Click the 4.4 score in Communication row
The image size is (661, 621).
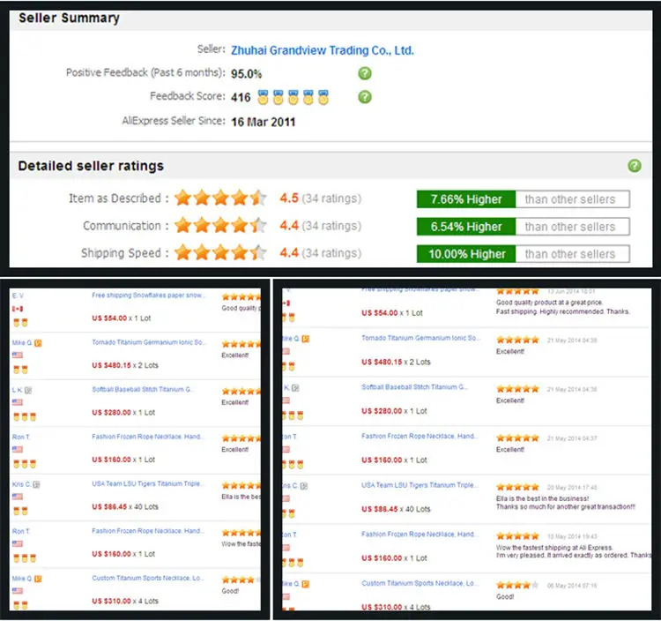[289, 225]
